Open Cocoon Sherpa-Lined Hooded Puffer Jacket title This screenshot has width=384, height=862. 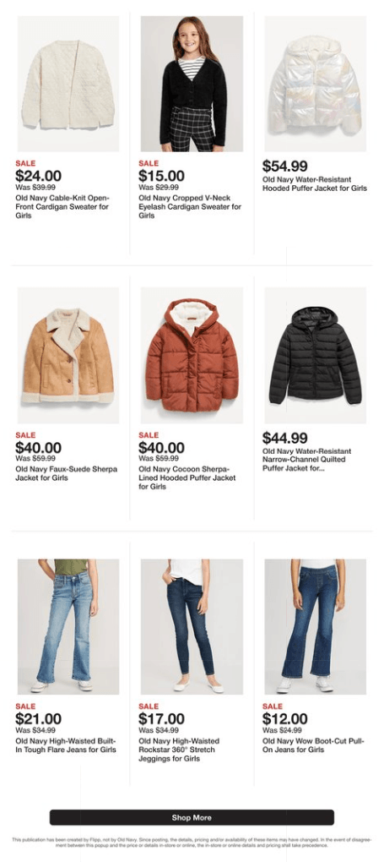[187, 478]
